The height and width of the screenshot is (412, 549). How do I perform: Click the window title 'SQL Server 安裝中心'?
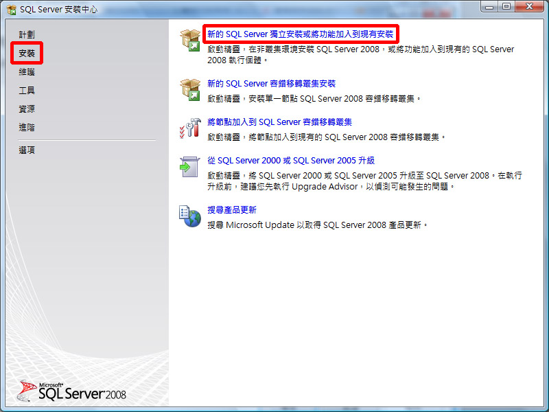58,10
